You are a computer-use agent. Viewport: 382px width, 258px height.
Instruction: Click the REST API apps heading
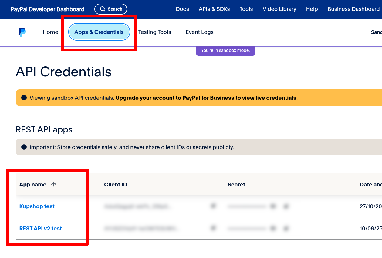click(44, 130)
